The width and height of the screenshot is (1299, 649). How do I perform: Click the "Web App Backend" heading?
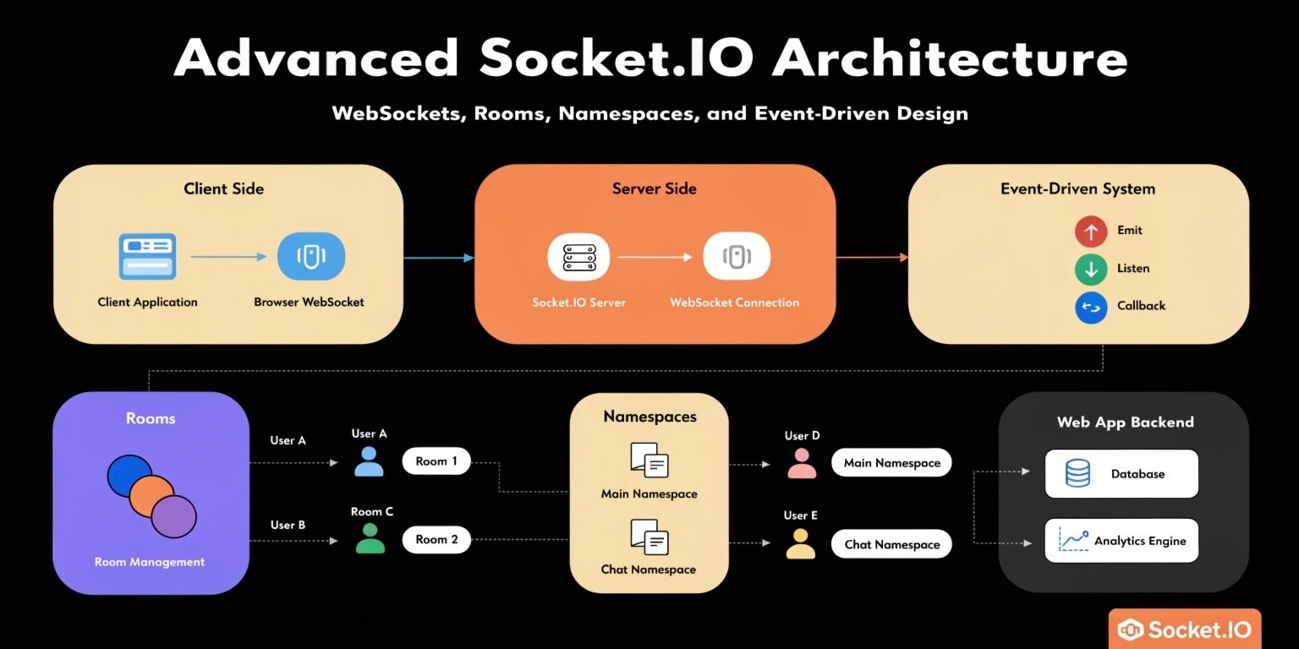[1125, 423]
